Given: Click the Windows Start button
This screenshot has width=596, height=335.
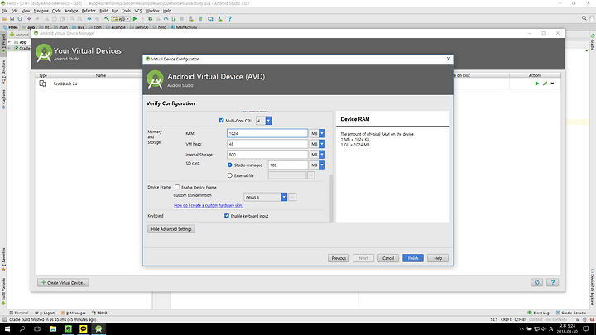Looking at the screenshot, I should (x=7, y=329).
